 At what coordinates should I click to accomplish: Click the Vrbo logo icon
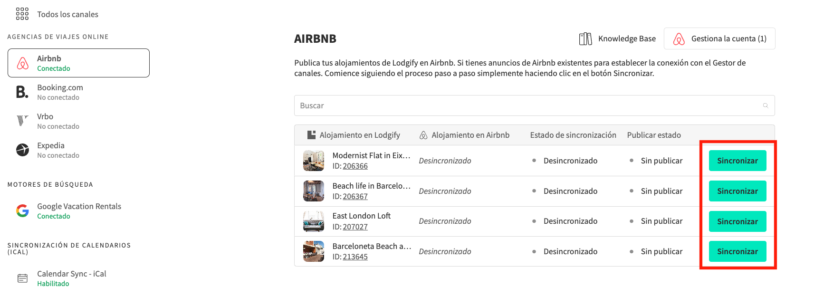[22, 121]
